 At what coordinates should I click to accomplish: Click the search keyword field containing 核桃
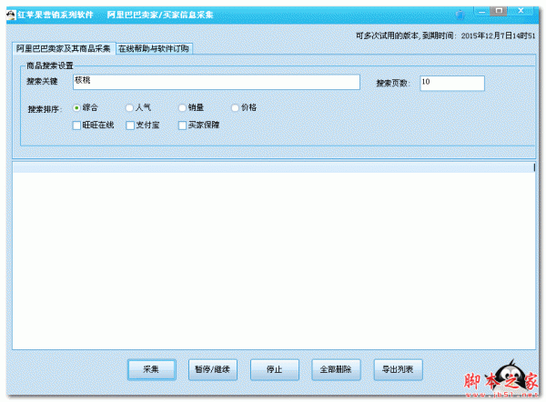(x=217, y=82)
